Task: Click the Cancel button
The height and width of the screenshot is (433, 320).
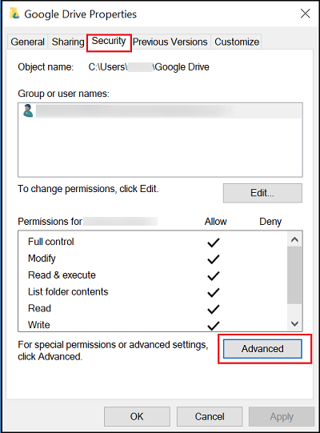Action: click(x=210, y=416)
